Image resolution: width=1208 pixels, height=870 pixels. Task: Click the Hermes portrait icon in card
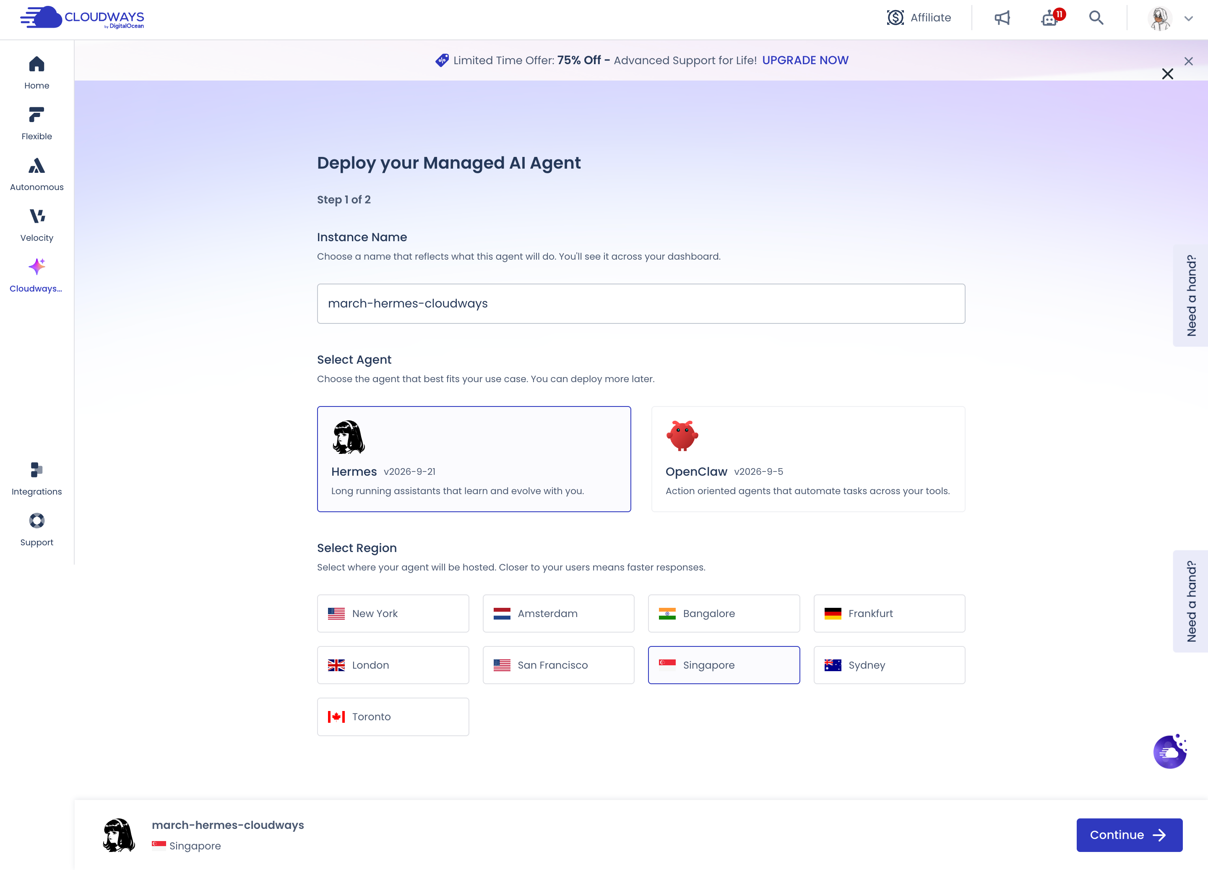[348, 437]
